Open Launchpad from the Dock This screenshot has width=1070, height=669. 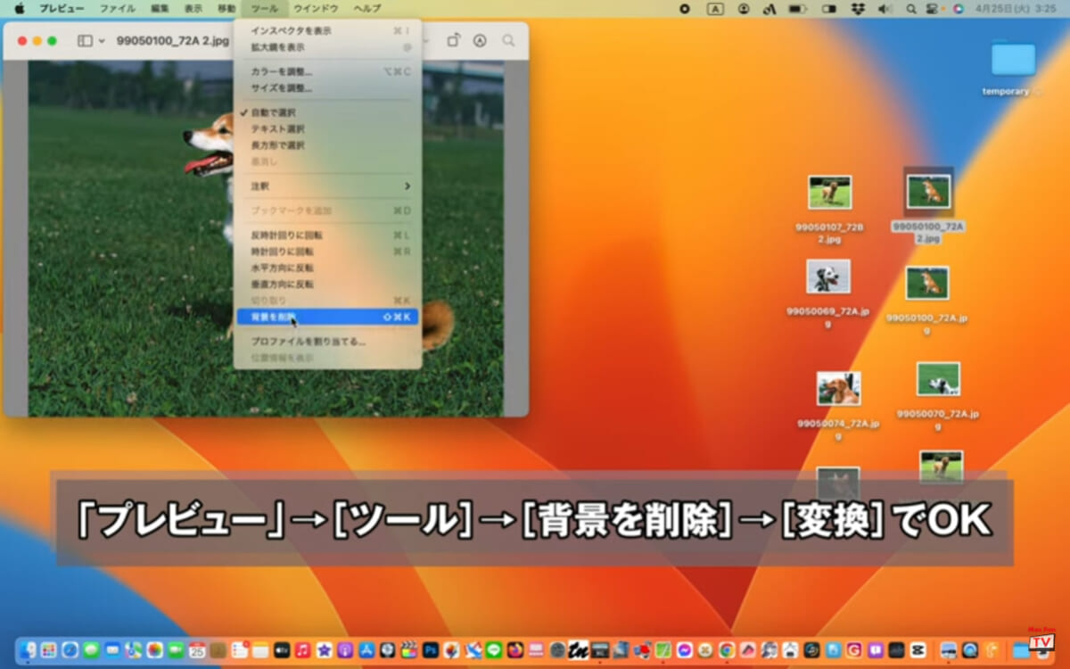pyautogui.click(x=48, y=650)
